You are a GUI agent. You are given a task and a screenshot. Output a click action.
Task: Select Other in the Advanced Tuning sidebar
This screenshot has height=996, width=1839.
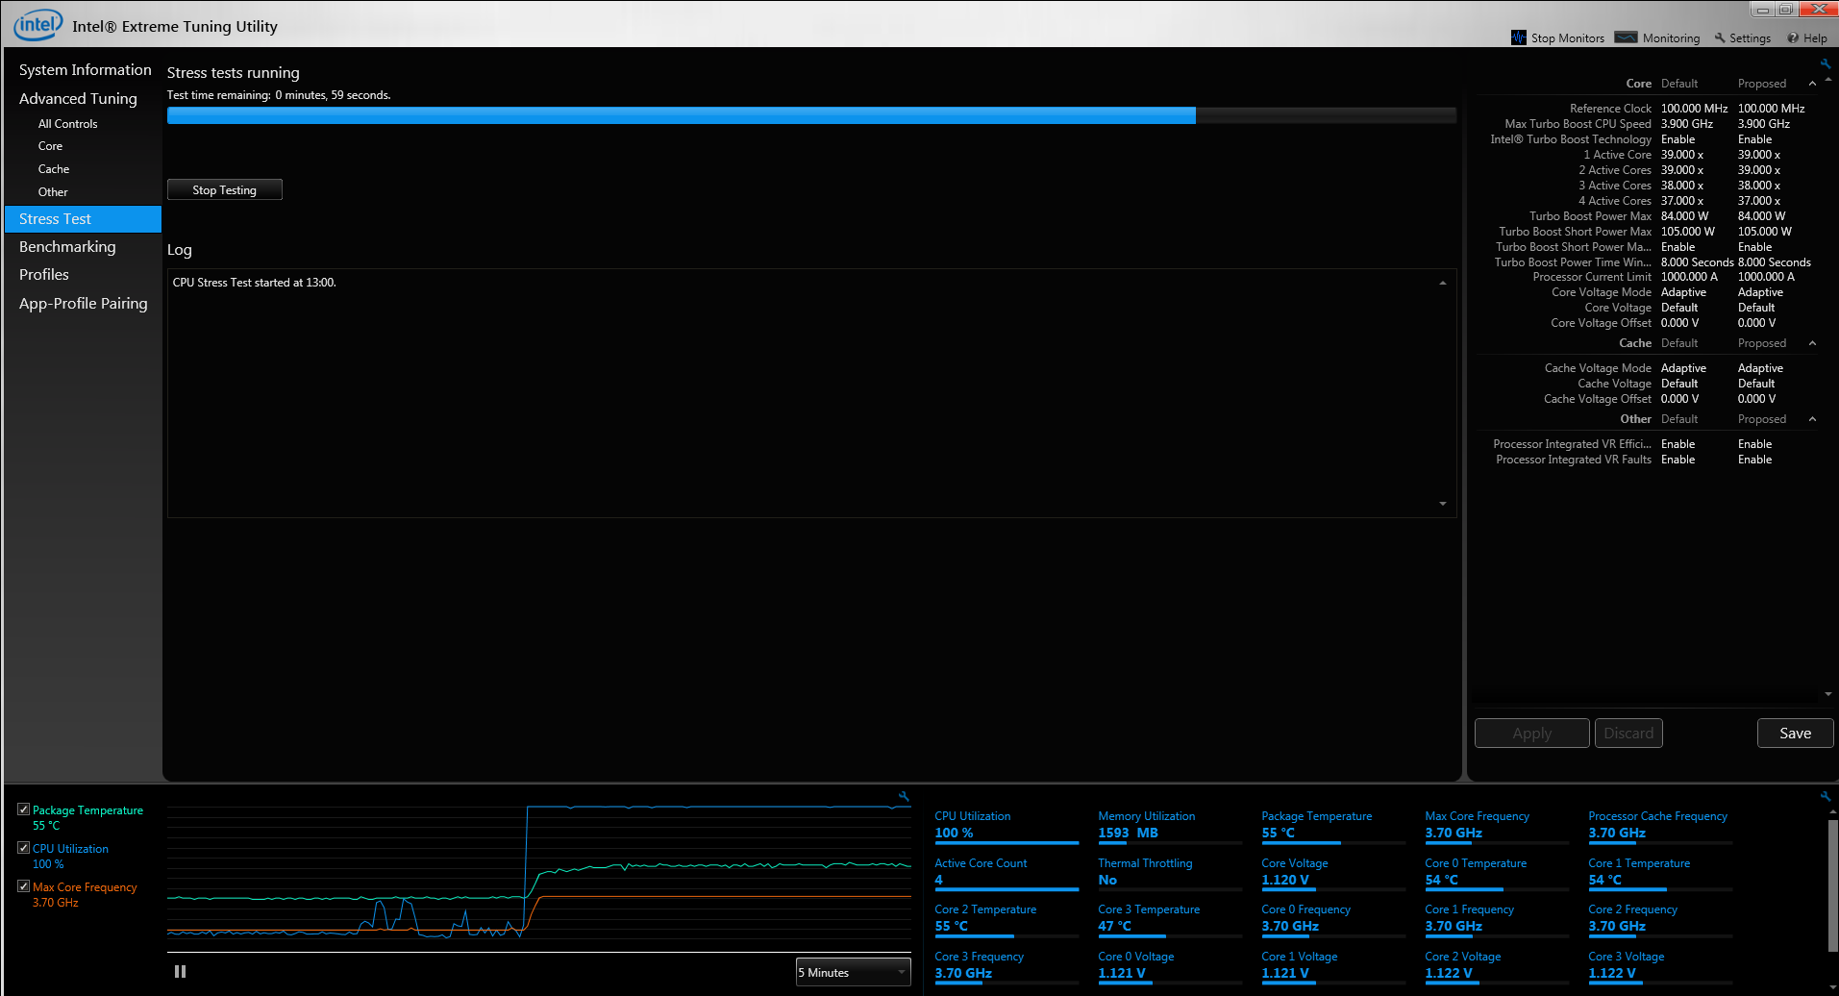(x=53, y=192)
